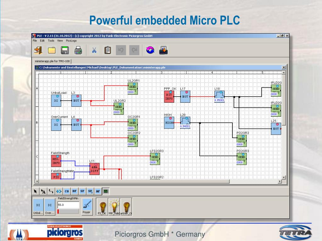
Task: Click the greyed undo arrow icon
Action: (x=121, y=50)
